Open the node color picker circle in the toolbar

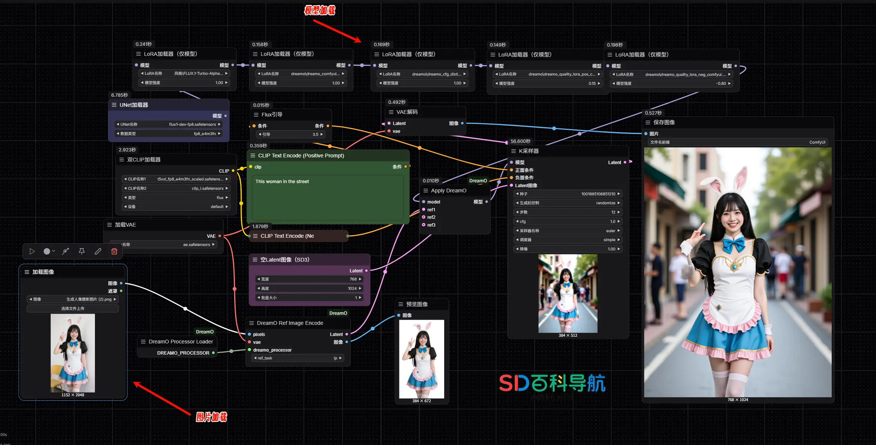pyautogui.click(x=47, y=252)
